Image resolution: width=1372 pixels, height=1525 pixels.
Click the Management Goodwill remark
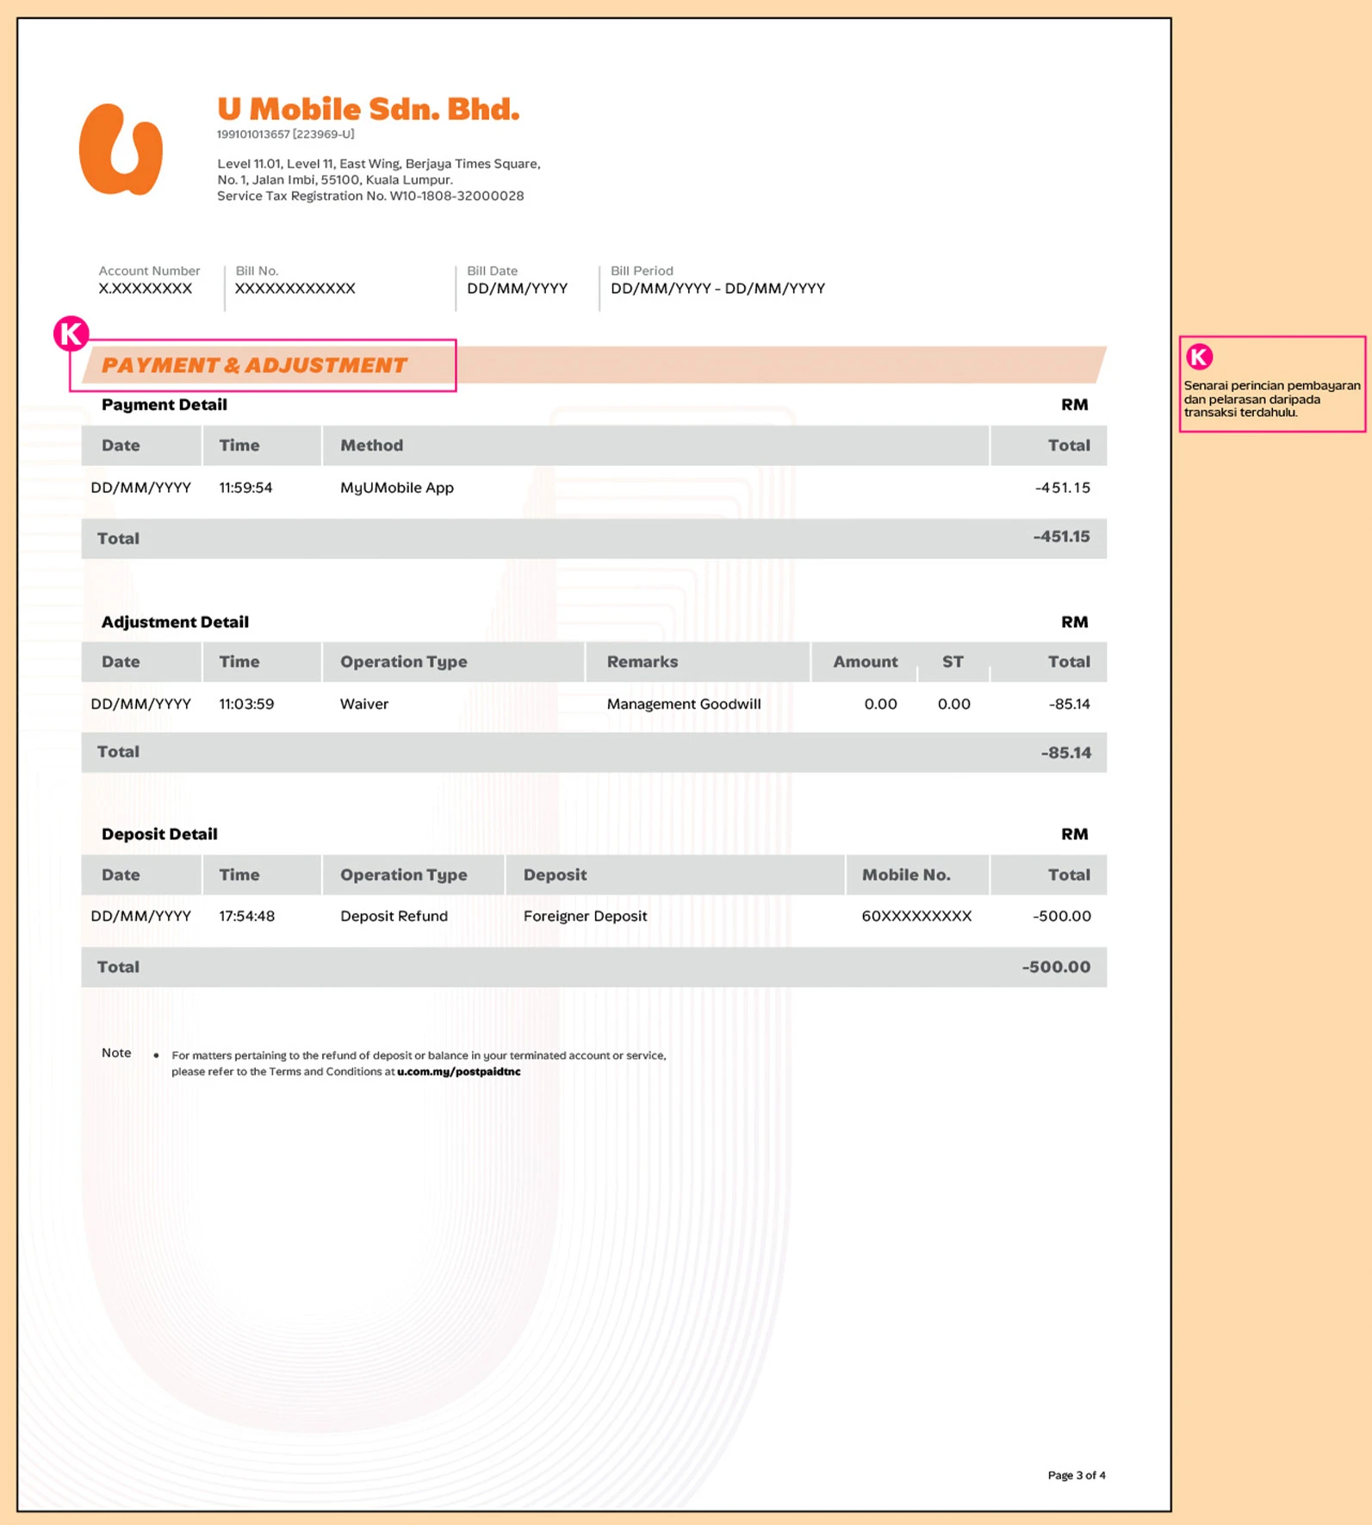point(684,704)
